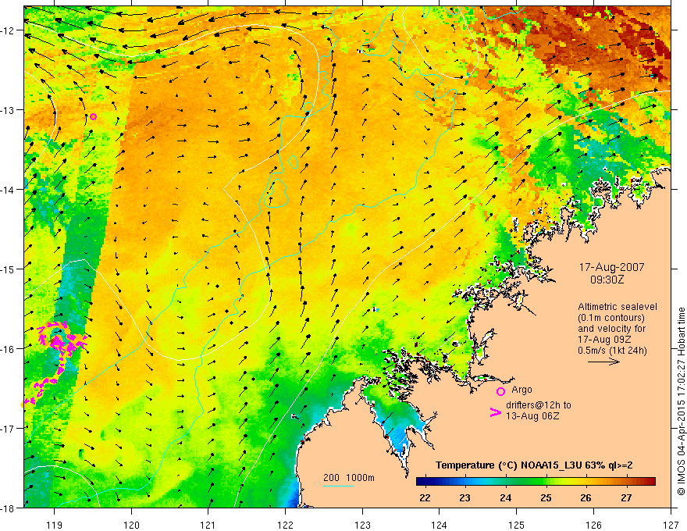Click the longitude axis label '119'

pyautogui.click(x=54, y=525)
